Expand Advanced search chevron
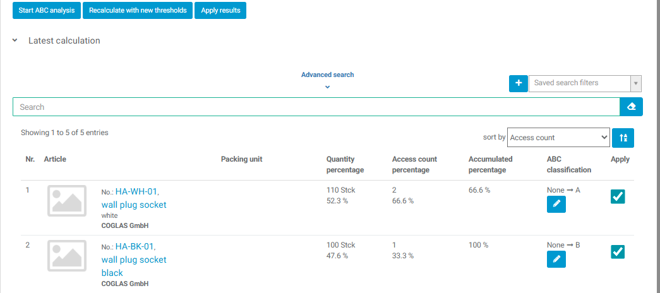Image resolution: width=660 pixels, height=293 pixels. 328,87
